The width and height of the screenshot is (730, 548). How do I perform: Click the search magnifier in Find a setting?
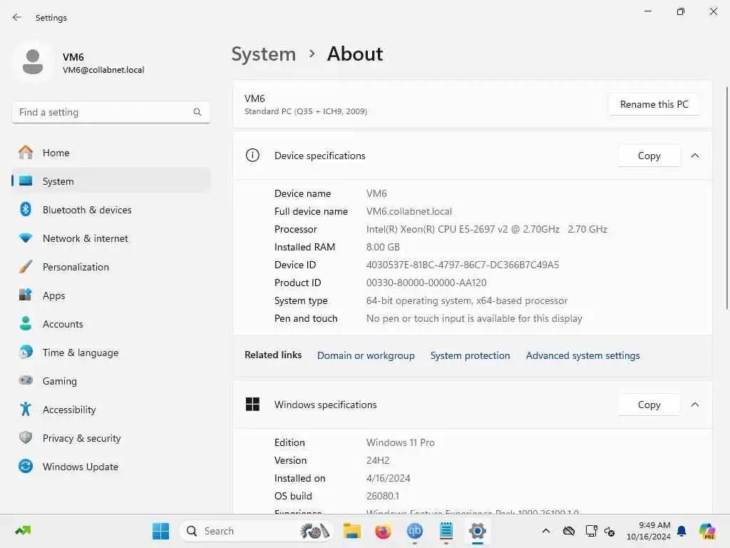tap(197, 112)
